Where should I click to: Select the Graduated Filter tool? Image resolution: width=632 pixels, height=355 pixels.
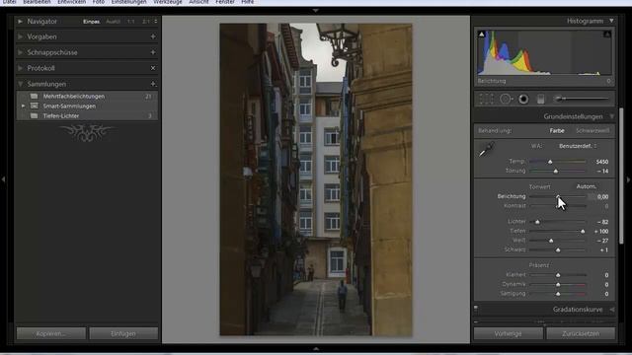click(541, 99)
